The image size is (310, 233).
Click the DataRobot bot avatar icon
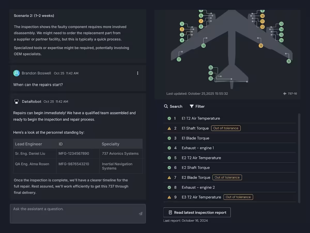[x=17, y=102]
